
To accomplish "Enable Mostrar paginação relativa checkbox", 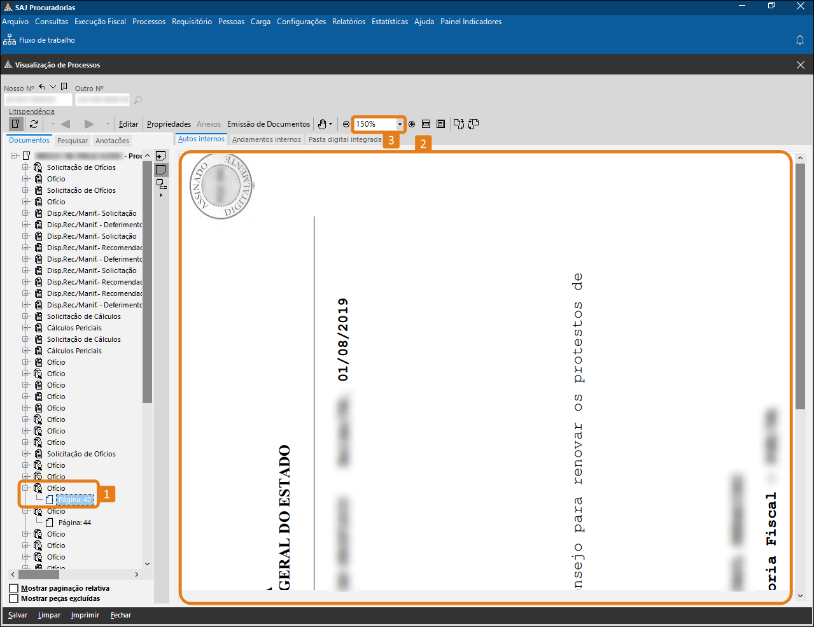I will [x=14, y=588].
